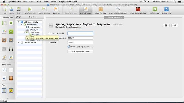Click the edit script button top right

[166, 25]
